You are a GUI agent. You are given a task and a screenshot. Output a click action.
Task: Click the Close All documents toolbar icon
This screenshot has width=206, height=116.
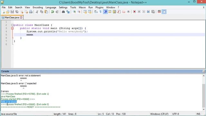pos(26,12)
